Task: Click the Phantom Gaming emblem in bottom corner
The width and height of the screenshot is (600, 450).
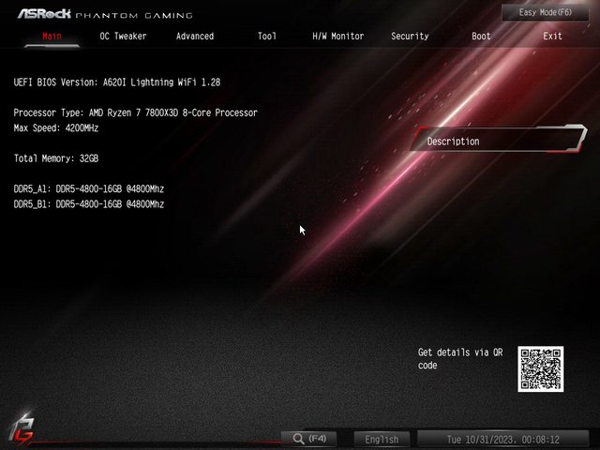Action: tap(21, 431)
